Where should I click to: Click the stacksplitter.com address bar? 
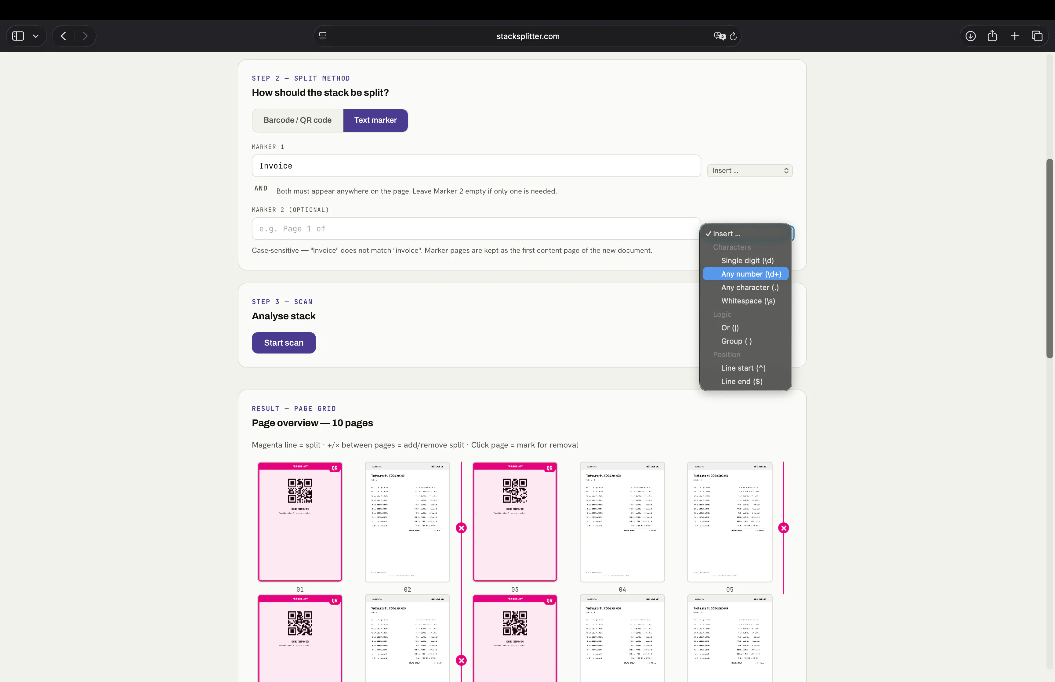click(528, 36)
